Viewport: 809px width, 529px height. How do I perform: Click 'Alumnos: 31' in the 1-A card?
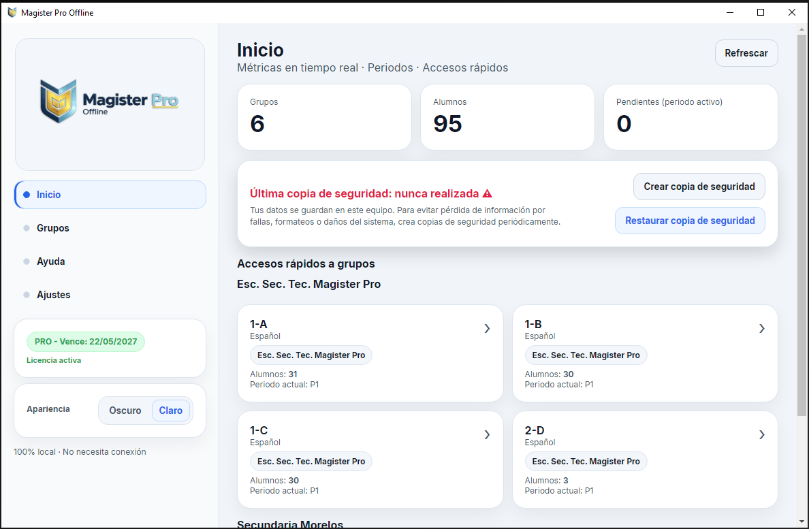pyautogui.click(x=274, y=374)
